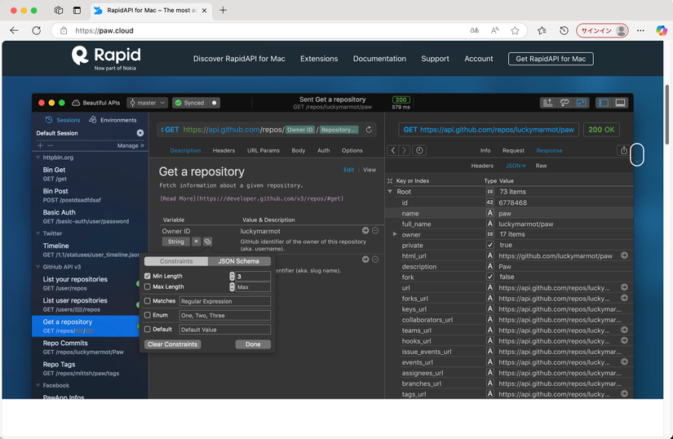Toggle the private value checkbox

point(489,245)
